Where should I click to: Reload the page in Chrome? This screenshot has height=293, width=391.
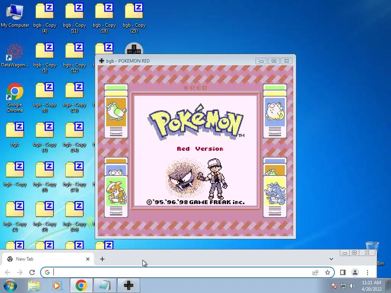(32, 272)
